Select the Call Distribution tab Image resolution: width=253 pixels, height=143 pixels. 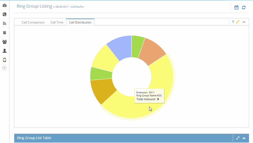coord(80,22)
